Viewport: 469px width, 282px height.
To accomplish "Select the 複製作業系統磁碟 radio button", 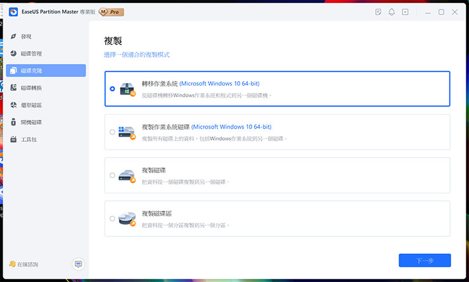I will [x=112, y=132].
